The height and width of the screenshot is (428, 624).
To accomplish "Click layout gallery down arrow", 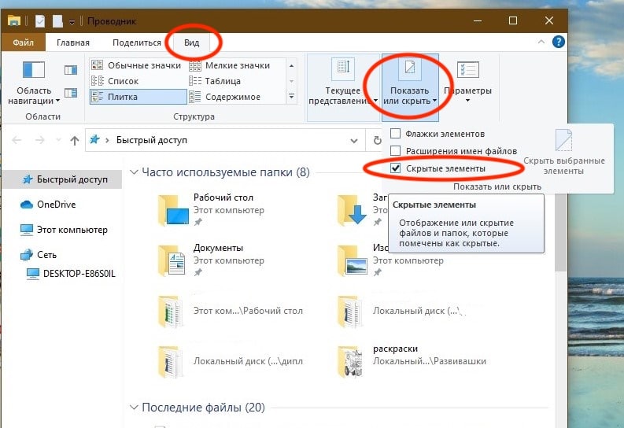I will click(291, 81).
